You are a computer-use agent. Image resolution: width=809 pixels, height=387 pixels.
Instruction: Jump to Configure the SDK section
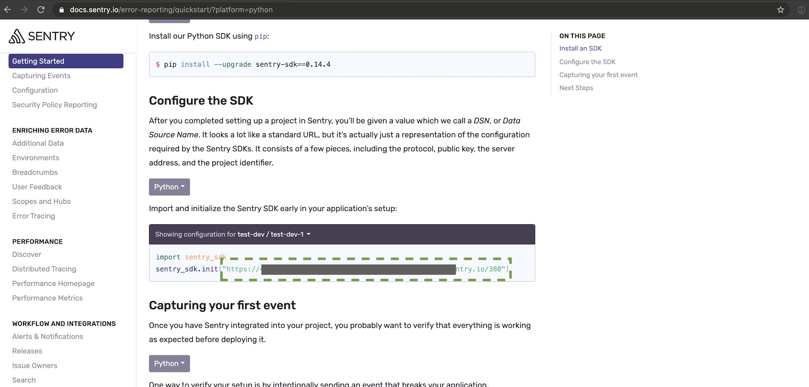coord(588,62)
